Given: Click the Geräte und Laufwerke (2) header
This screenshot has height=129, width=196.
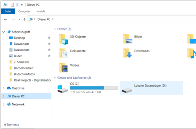Looking at the screenshot, I should click(74, 78).
